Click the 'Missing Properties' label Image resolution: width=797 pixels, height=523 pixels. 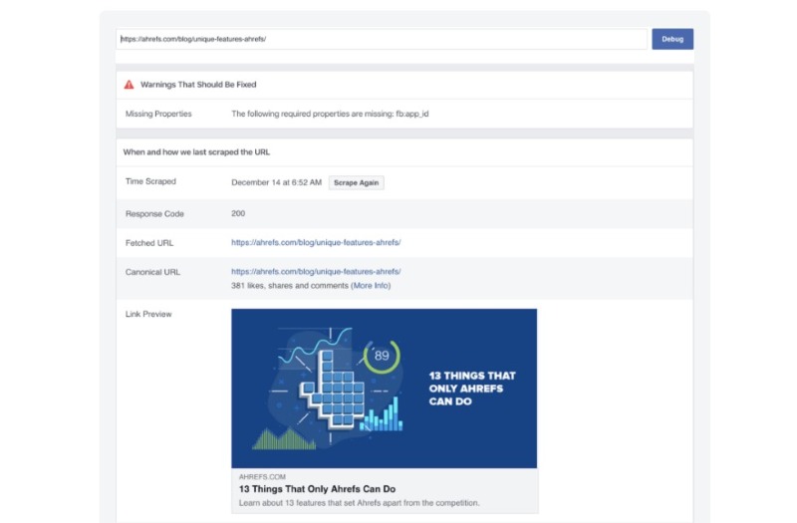coord(158,114)
